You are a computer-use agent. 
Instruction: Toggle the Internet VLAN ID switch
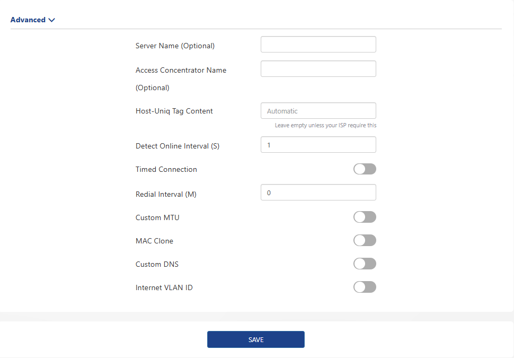tap(365, 287)
